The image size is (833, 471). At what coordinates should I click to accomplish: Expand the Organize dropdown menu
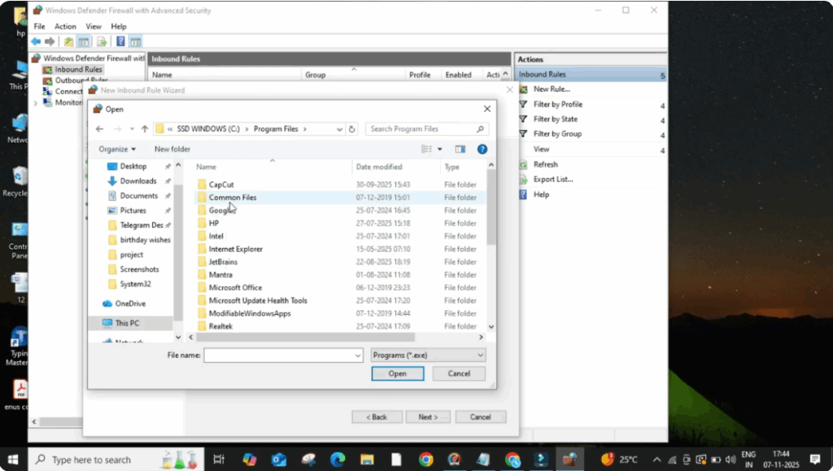tap(117, 149)
